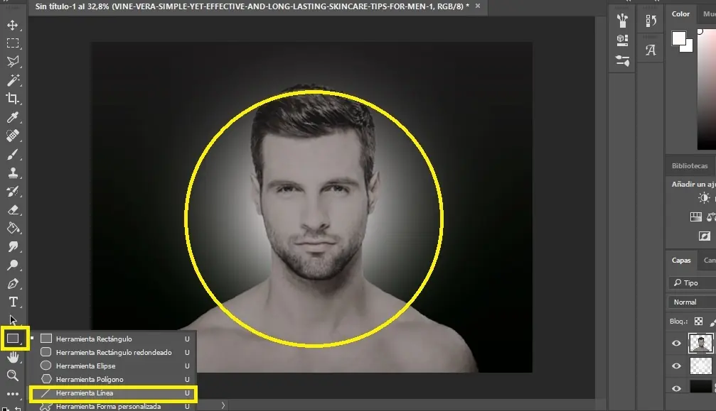Choose Herramienta Forma personalizada
This screenshot has height=411, width=716.
113,406
